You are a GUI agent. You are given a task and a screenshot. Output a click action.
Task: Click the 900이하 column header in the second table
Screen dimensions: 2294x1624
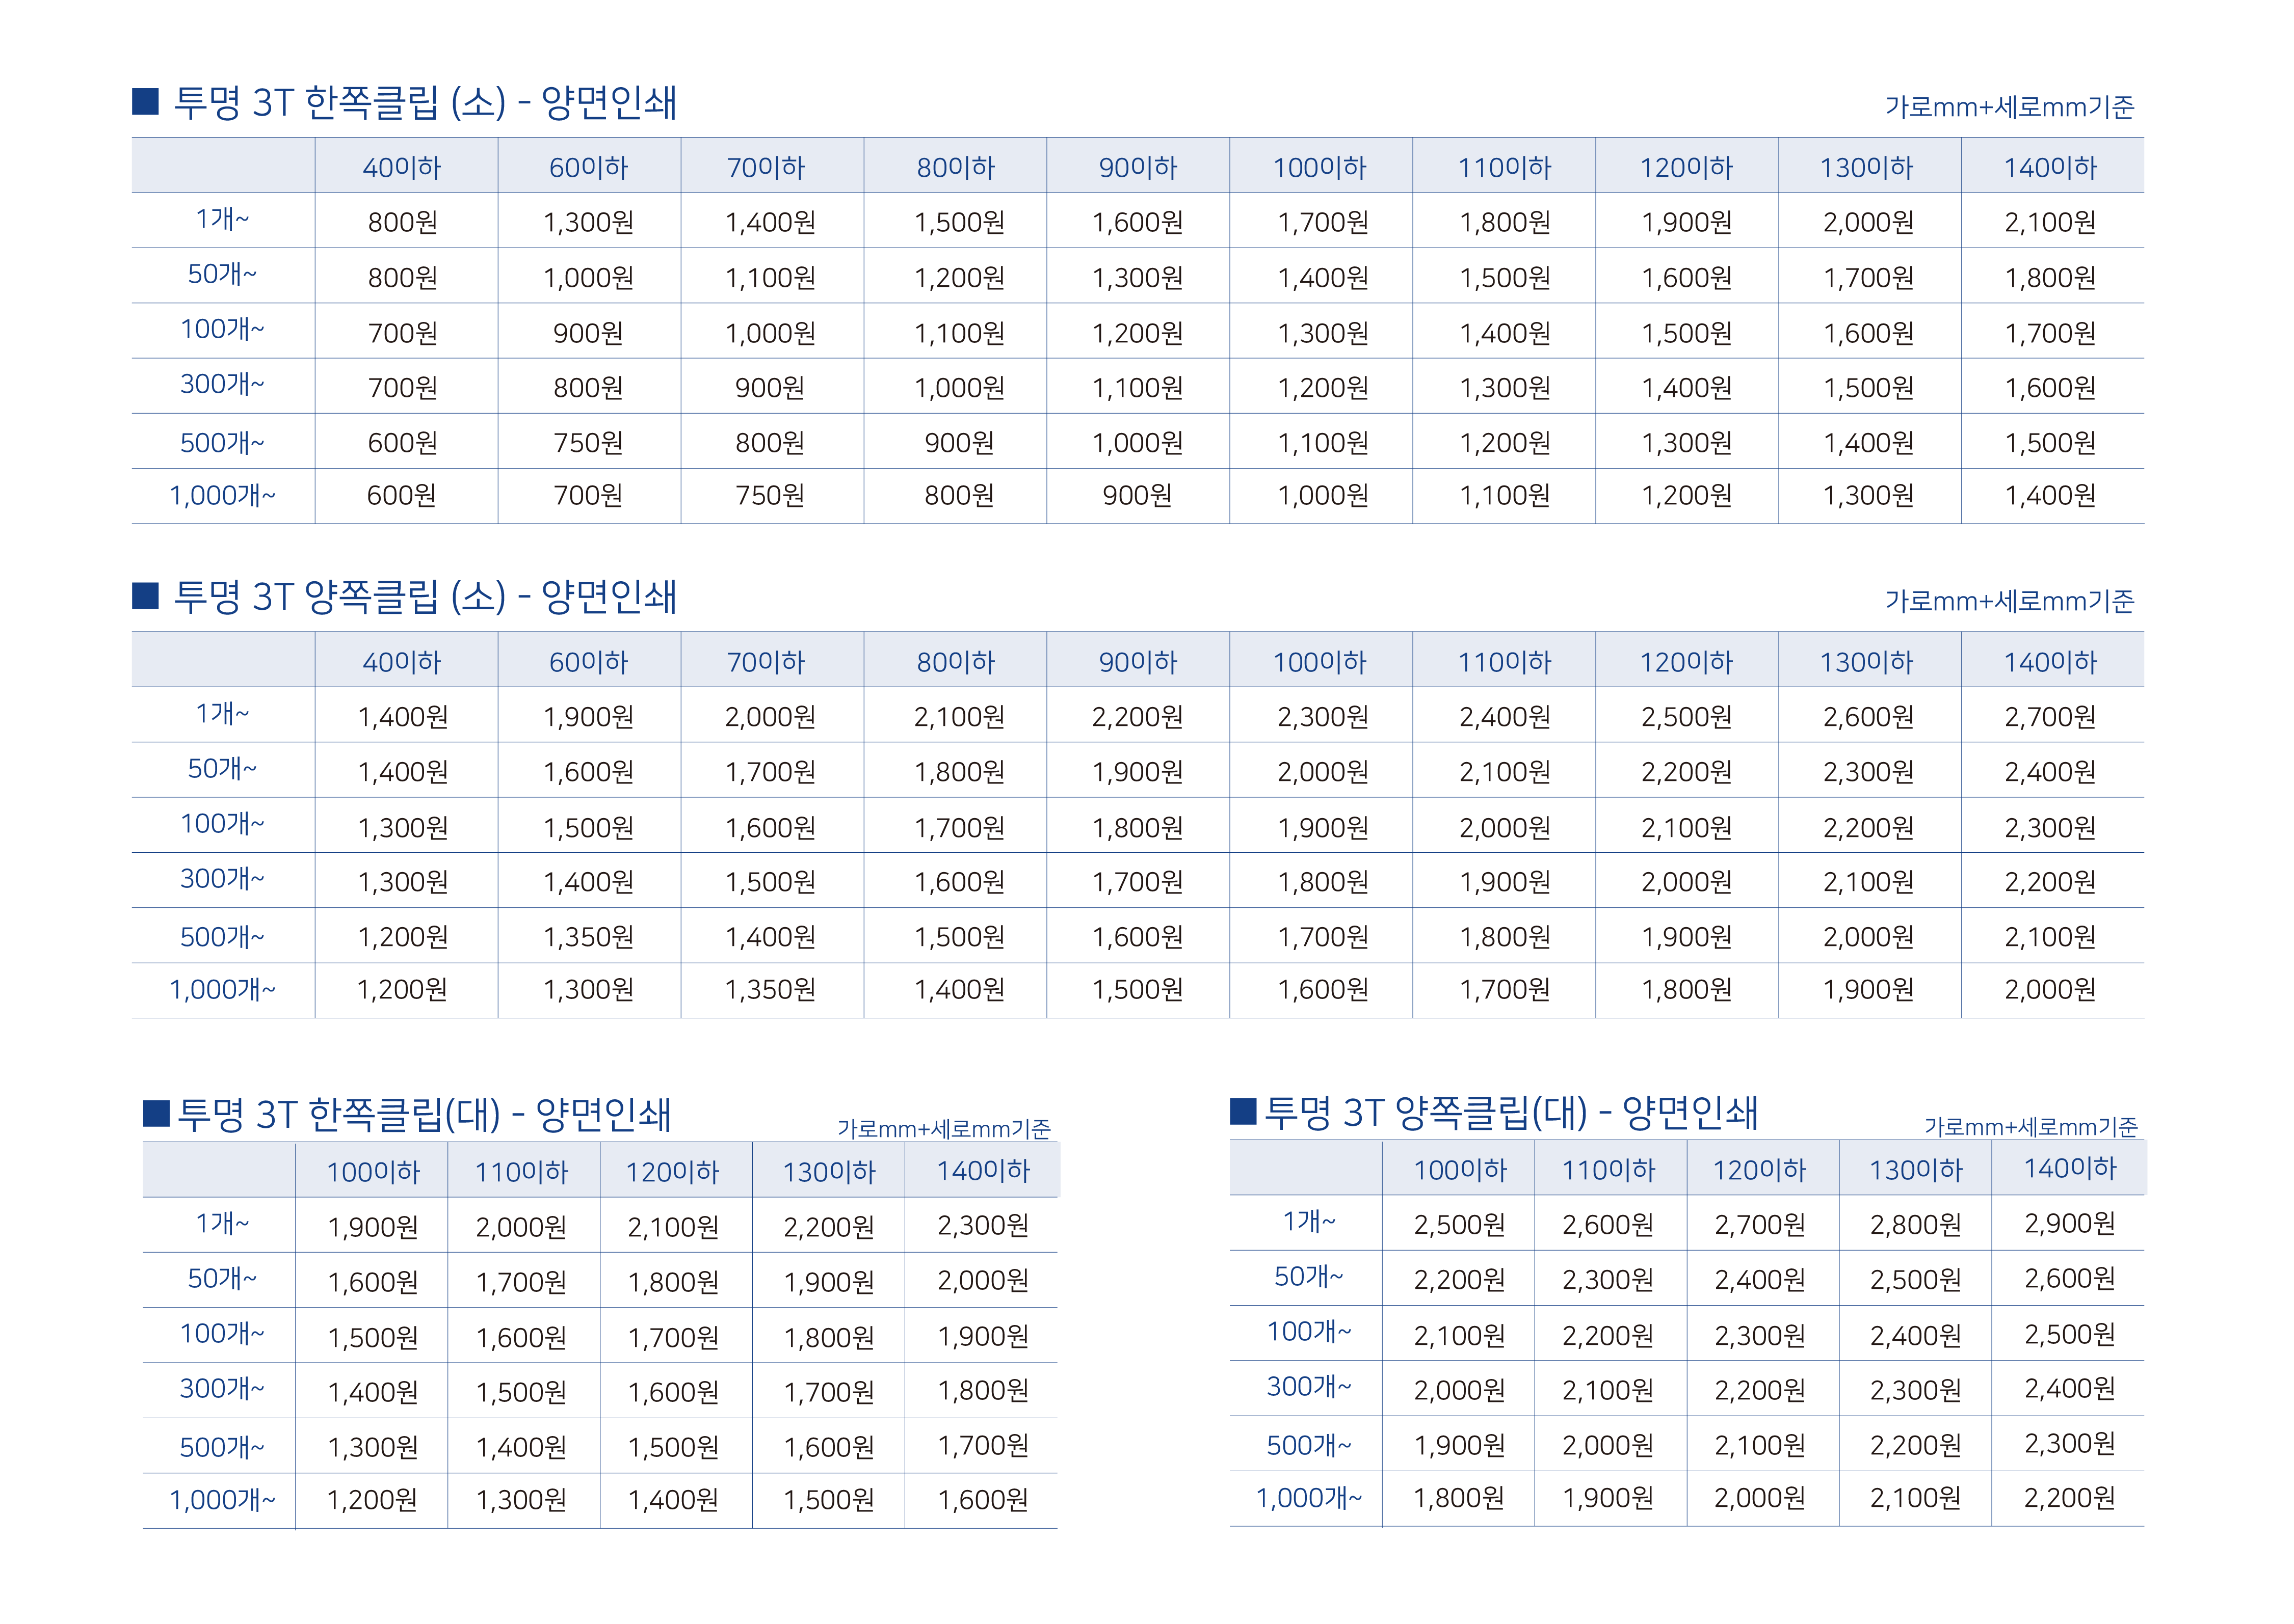1138,661
